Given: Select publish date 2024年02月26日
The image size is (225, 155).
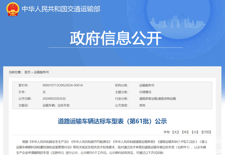Looking at the screenshot, I should 54,99.
